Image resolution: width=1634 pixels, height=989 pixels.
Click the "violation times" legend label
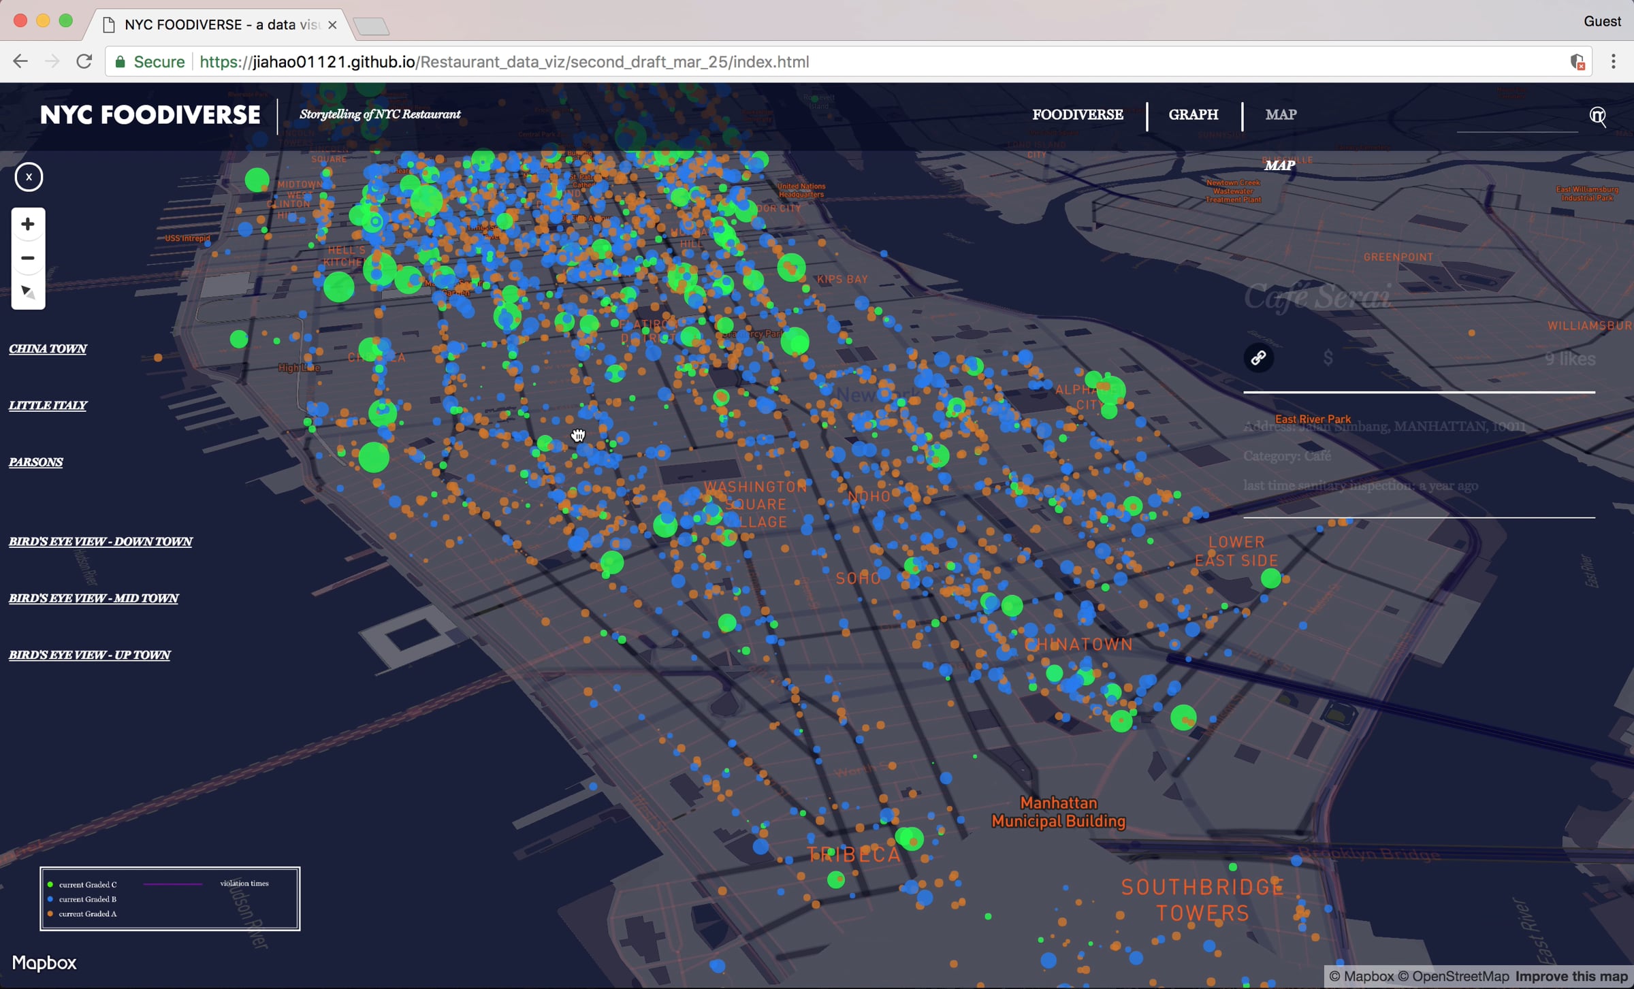click(x=244, y=883)
